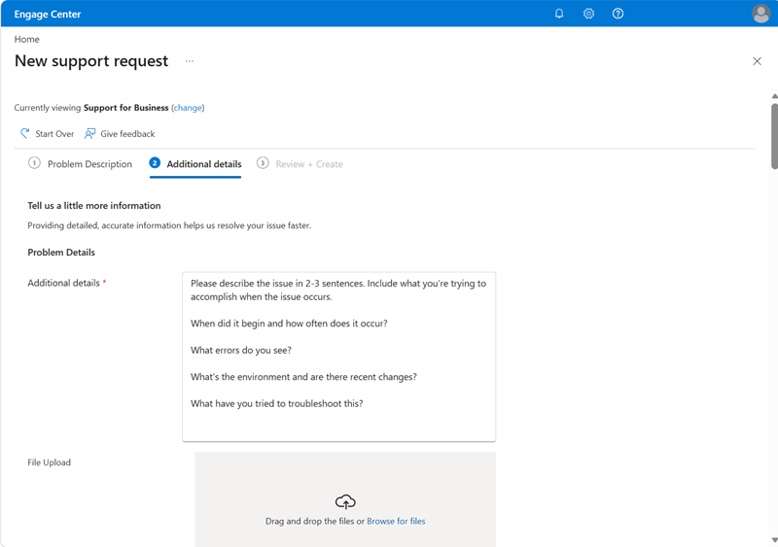778x547 pixels.
Task: Click the 'Support for Business' text
Action: pyautogui.click(x=126, y=108)
